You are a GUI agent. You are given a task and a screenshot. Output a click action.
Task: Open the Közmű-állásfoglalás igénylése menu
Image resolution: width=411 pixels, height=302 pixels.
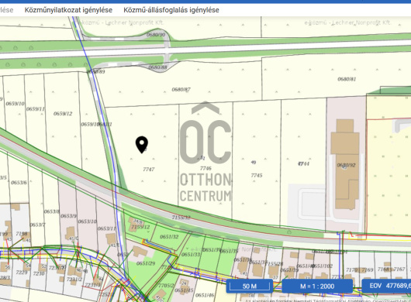[171, 10]
